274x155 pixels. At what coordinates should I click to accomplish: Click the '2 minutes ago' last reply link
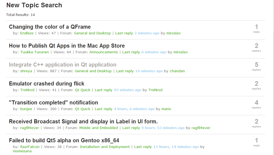pyautogui.click(x=147, y=33)
